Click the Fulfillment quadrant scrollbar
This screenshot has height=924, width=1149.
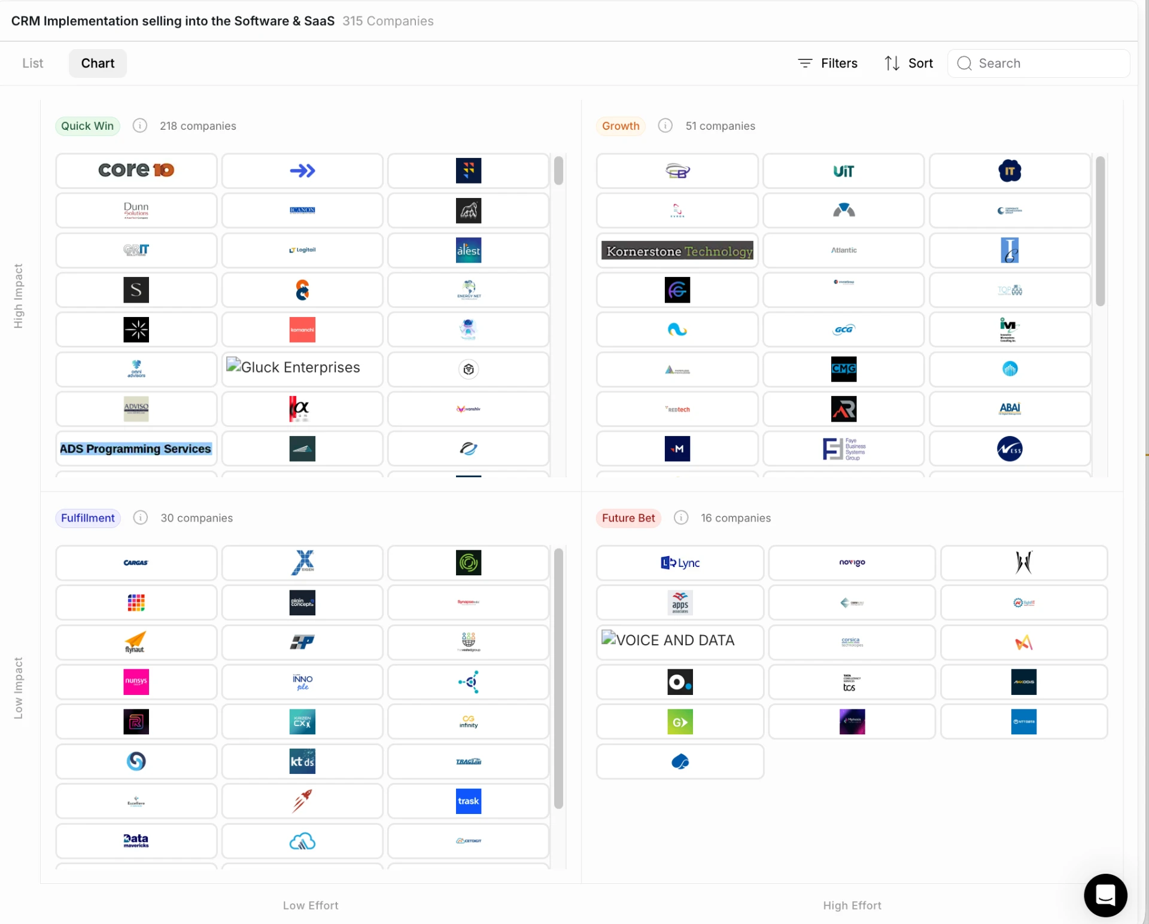click(558, 678)
